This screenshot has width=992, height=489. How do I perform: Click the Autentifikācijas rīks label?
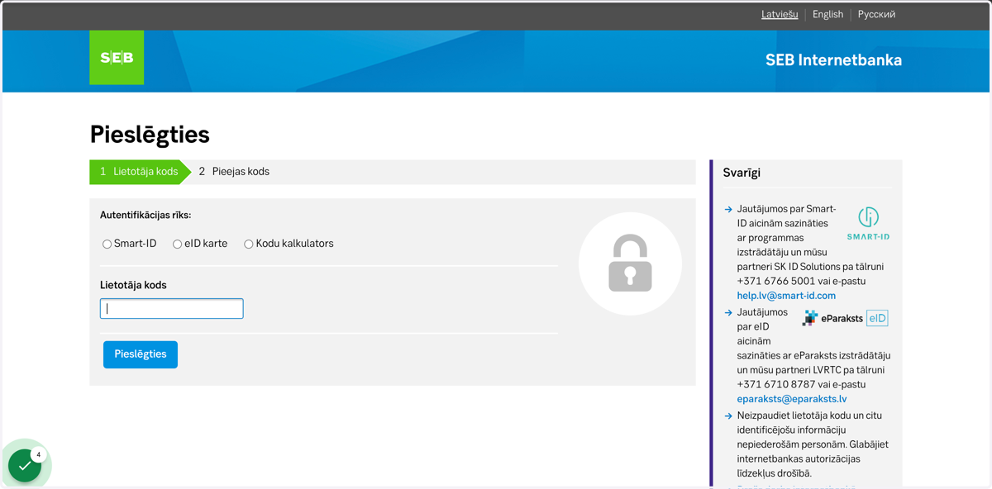coord(145,215)
